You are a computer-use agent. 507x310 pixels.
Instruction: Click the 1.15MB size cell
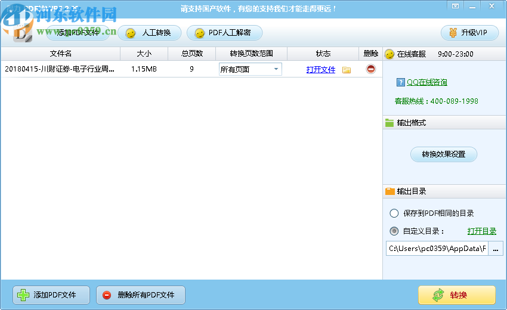[x=144, y=69]
